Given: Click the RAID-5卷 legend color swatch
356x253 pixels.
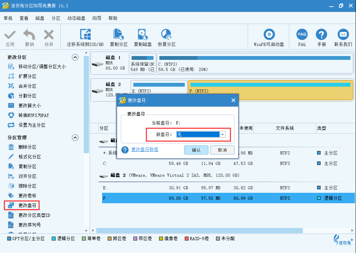Looking at the screenshot, I should (187, 239).
